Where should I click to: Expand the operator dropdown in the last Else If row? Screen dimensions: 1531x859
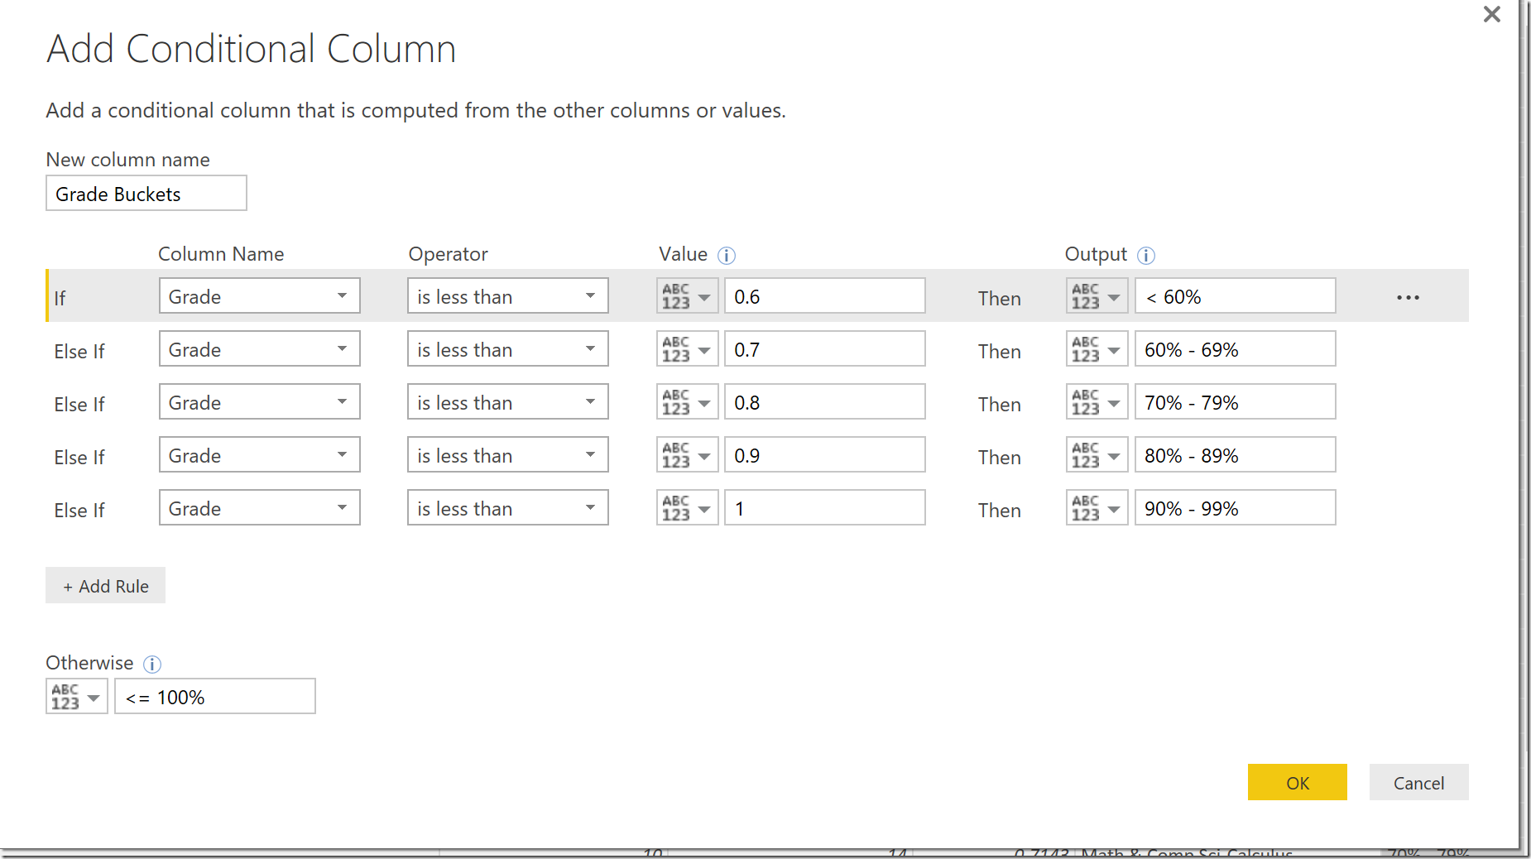tap(507, 508)
